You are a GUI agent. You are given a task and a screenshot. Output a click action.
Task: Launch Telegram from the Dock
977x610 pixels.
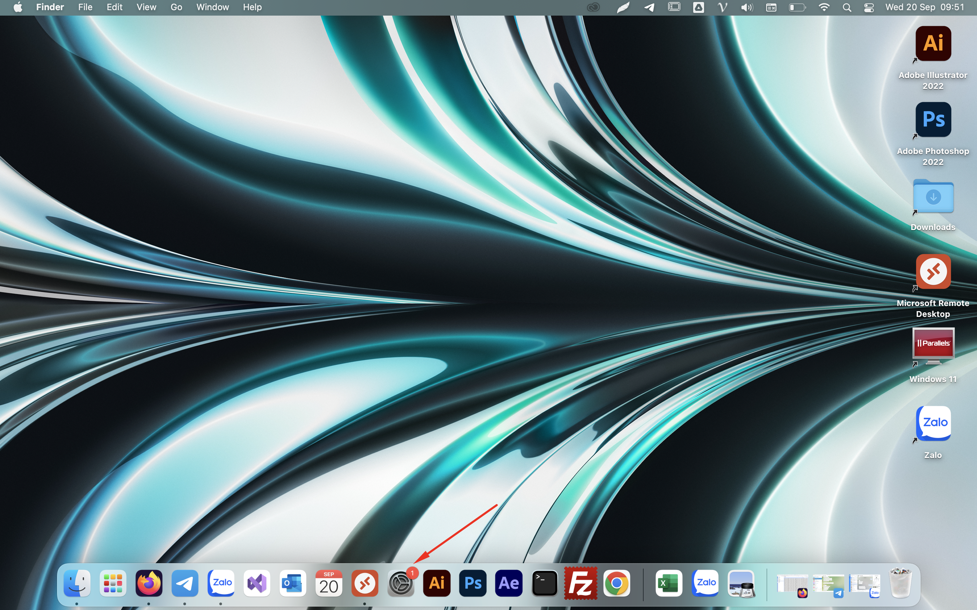[185, 584]
